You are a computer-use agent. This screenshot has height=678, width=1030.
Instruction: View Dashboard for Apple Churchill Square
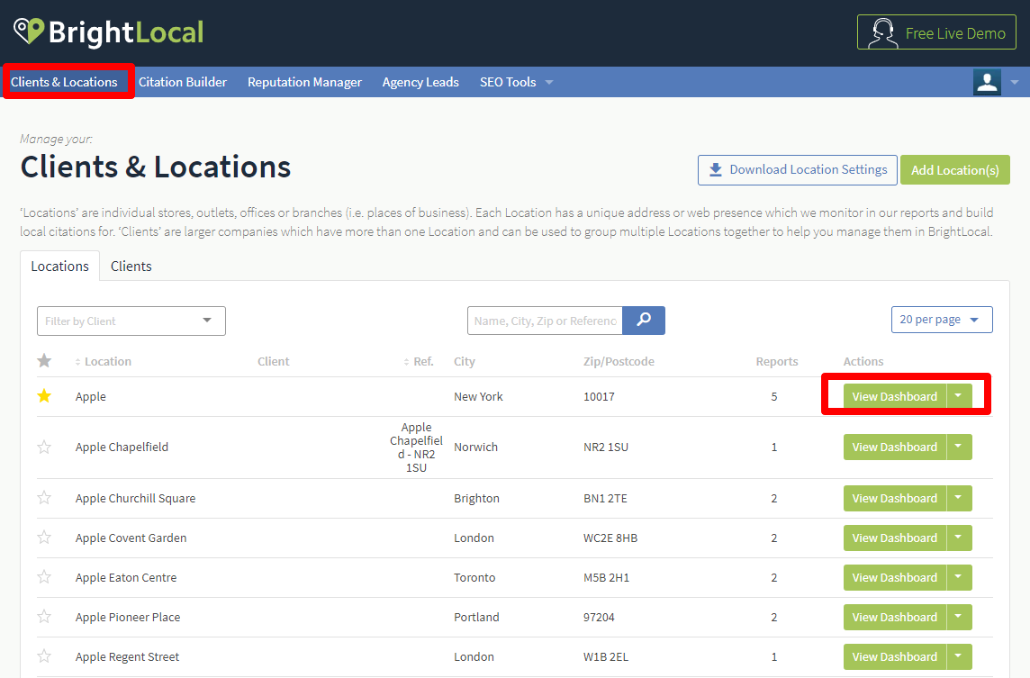click(895, 498)
